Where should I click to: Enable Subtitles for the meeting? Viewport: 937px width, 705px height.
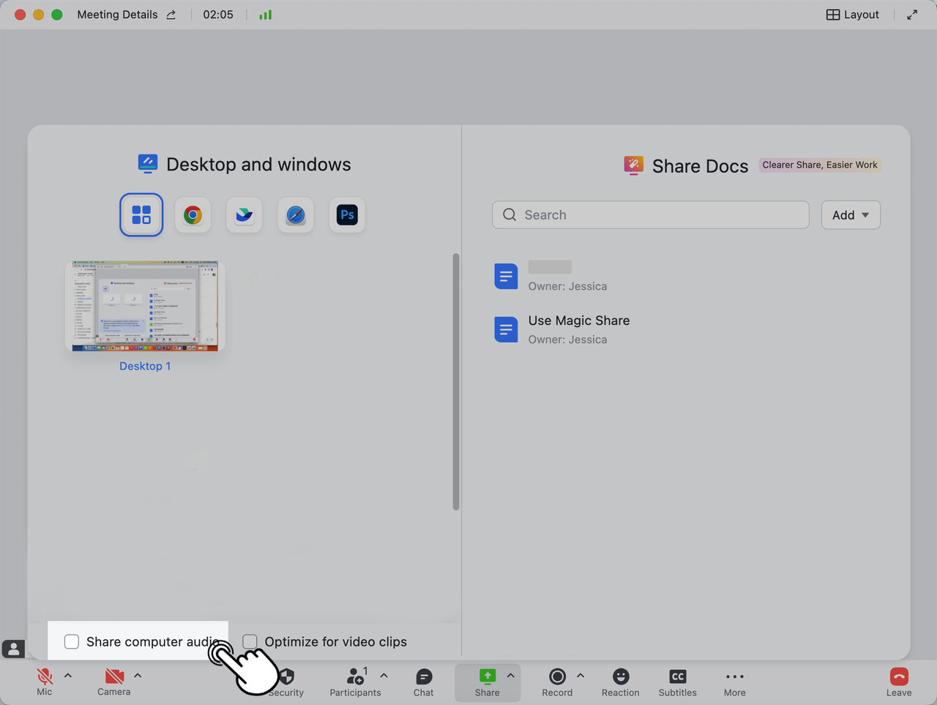(x=677, y=682)
